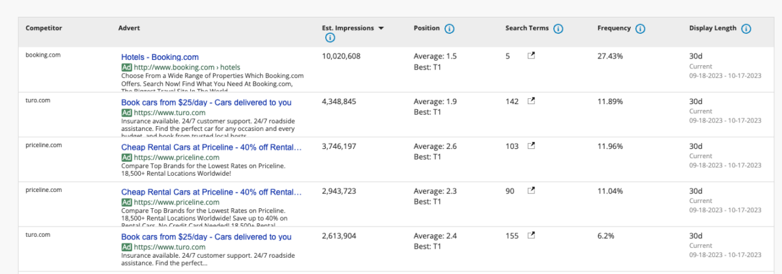This screenshot has width=782, height=274.
Task: Click 30d display length in booking.com row
Action: (x=696, y=57)
